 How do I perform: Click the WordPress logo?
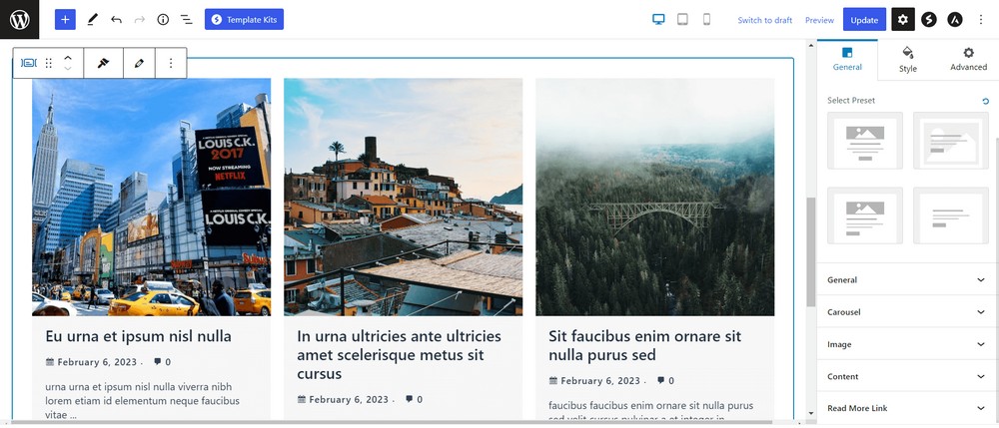pos(20,19)
